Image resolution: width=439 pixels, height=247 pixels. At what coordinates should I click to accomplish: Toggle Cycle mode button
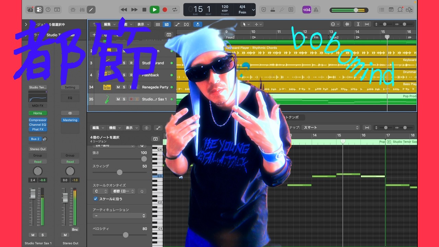tap(175, 10)
